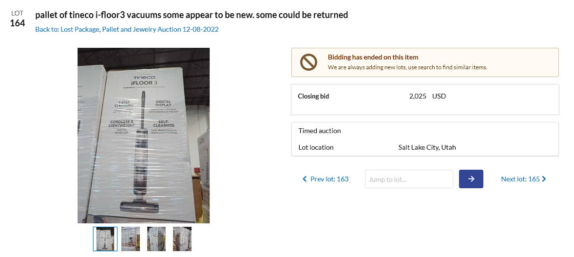The width and height of the screenshot is (574, 257).
Task: Select the fourth image thumbnail
Action: [182, 239]
